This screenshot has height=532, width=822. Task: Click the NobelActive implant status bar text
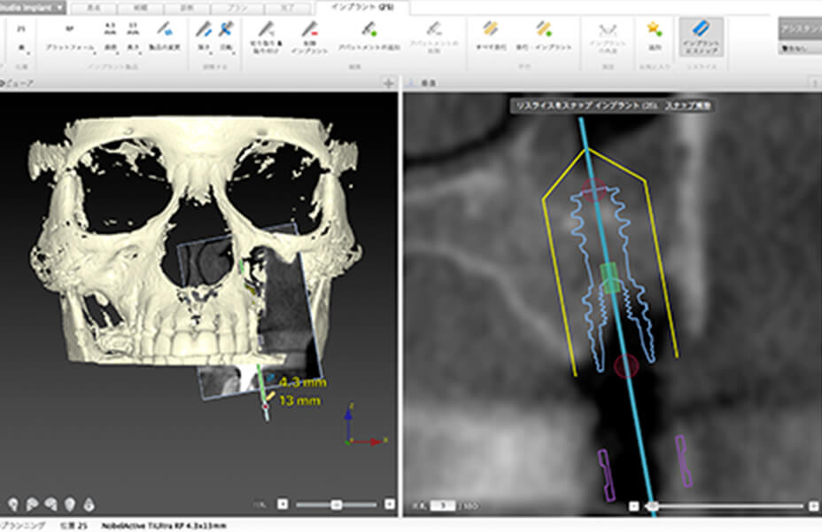(164, 525)
